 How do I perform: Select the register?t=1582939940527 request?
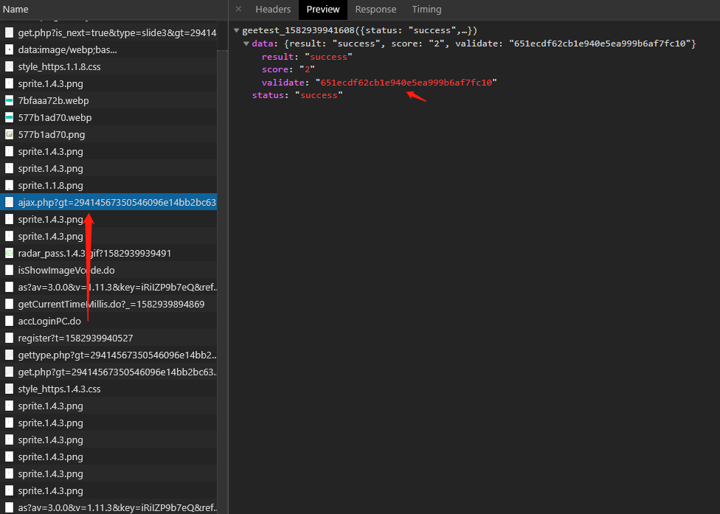click(108, 338)
